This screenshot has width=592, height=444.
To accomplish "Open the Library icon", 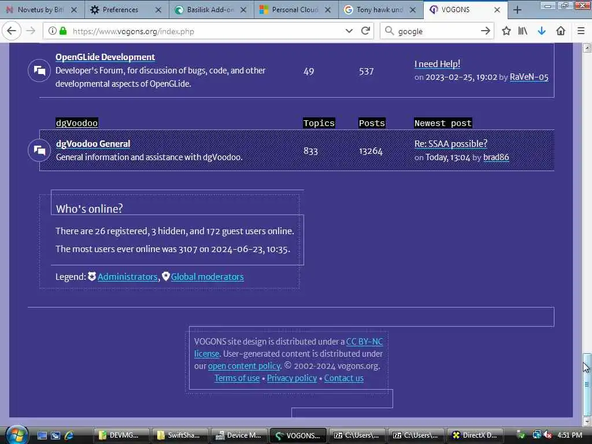I will (x=523, y=31).
